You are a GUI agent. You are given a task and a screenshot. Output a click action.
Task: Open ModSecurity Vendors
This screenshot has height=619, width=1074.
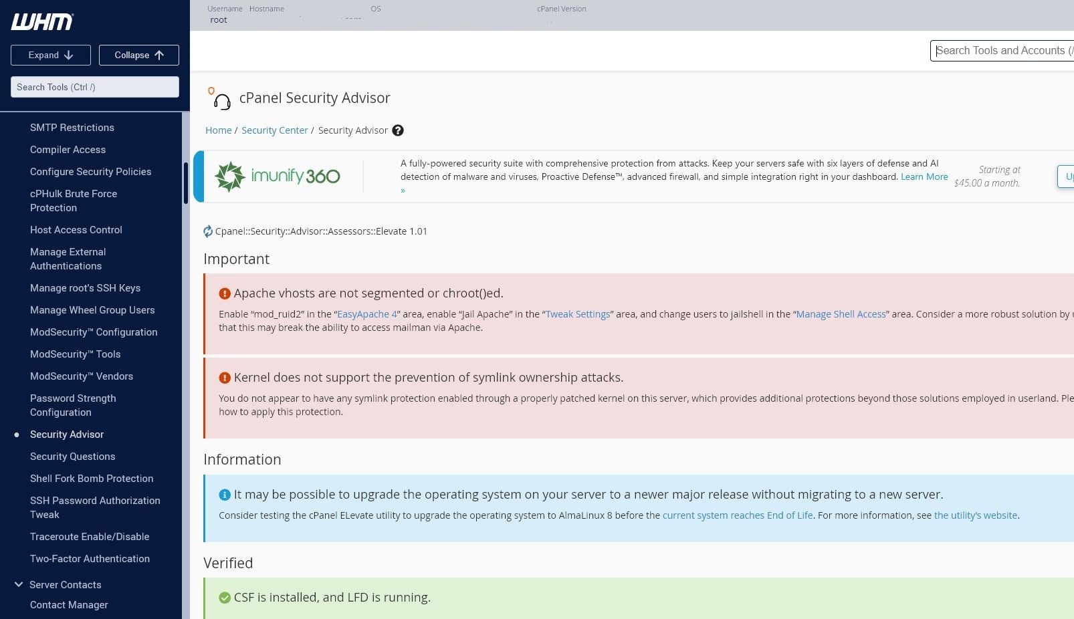[82, 376]
